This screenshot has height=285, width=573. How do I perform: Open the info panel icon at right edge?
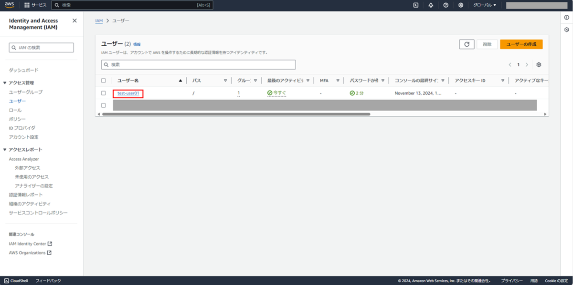click(x=566, y=18)
